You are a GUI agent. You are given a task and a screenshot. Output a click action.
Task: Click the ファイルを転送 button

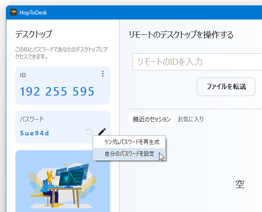[x=226, y=87]
